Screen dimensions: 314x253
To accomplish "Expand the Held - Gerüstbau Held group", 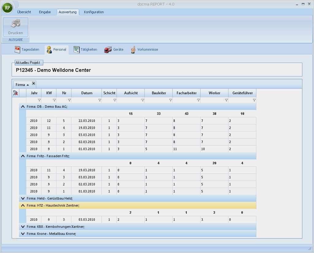I will [23, 198].
